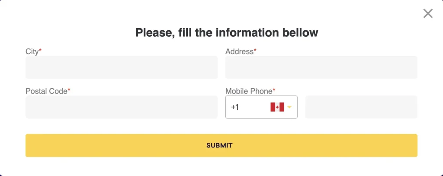Focus the City input field

click(122, 67)
